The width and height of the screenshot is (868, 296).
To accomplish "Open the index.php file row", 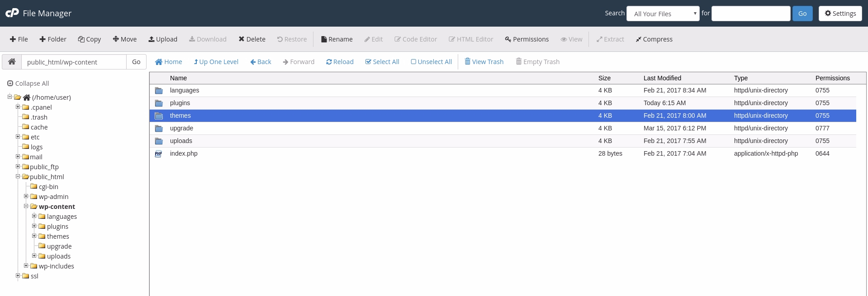I will [184, 153].
